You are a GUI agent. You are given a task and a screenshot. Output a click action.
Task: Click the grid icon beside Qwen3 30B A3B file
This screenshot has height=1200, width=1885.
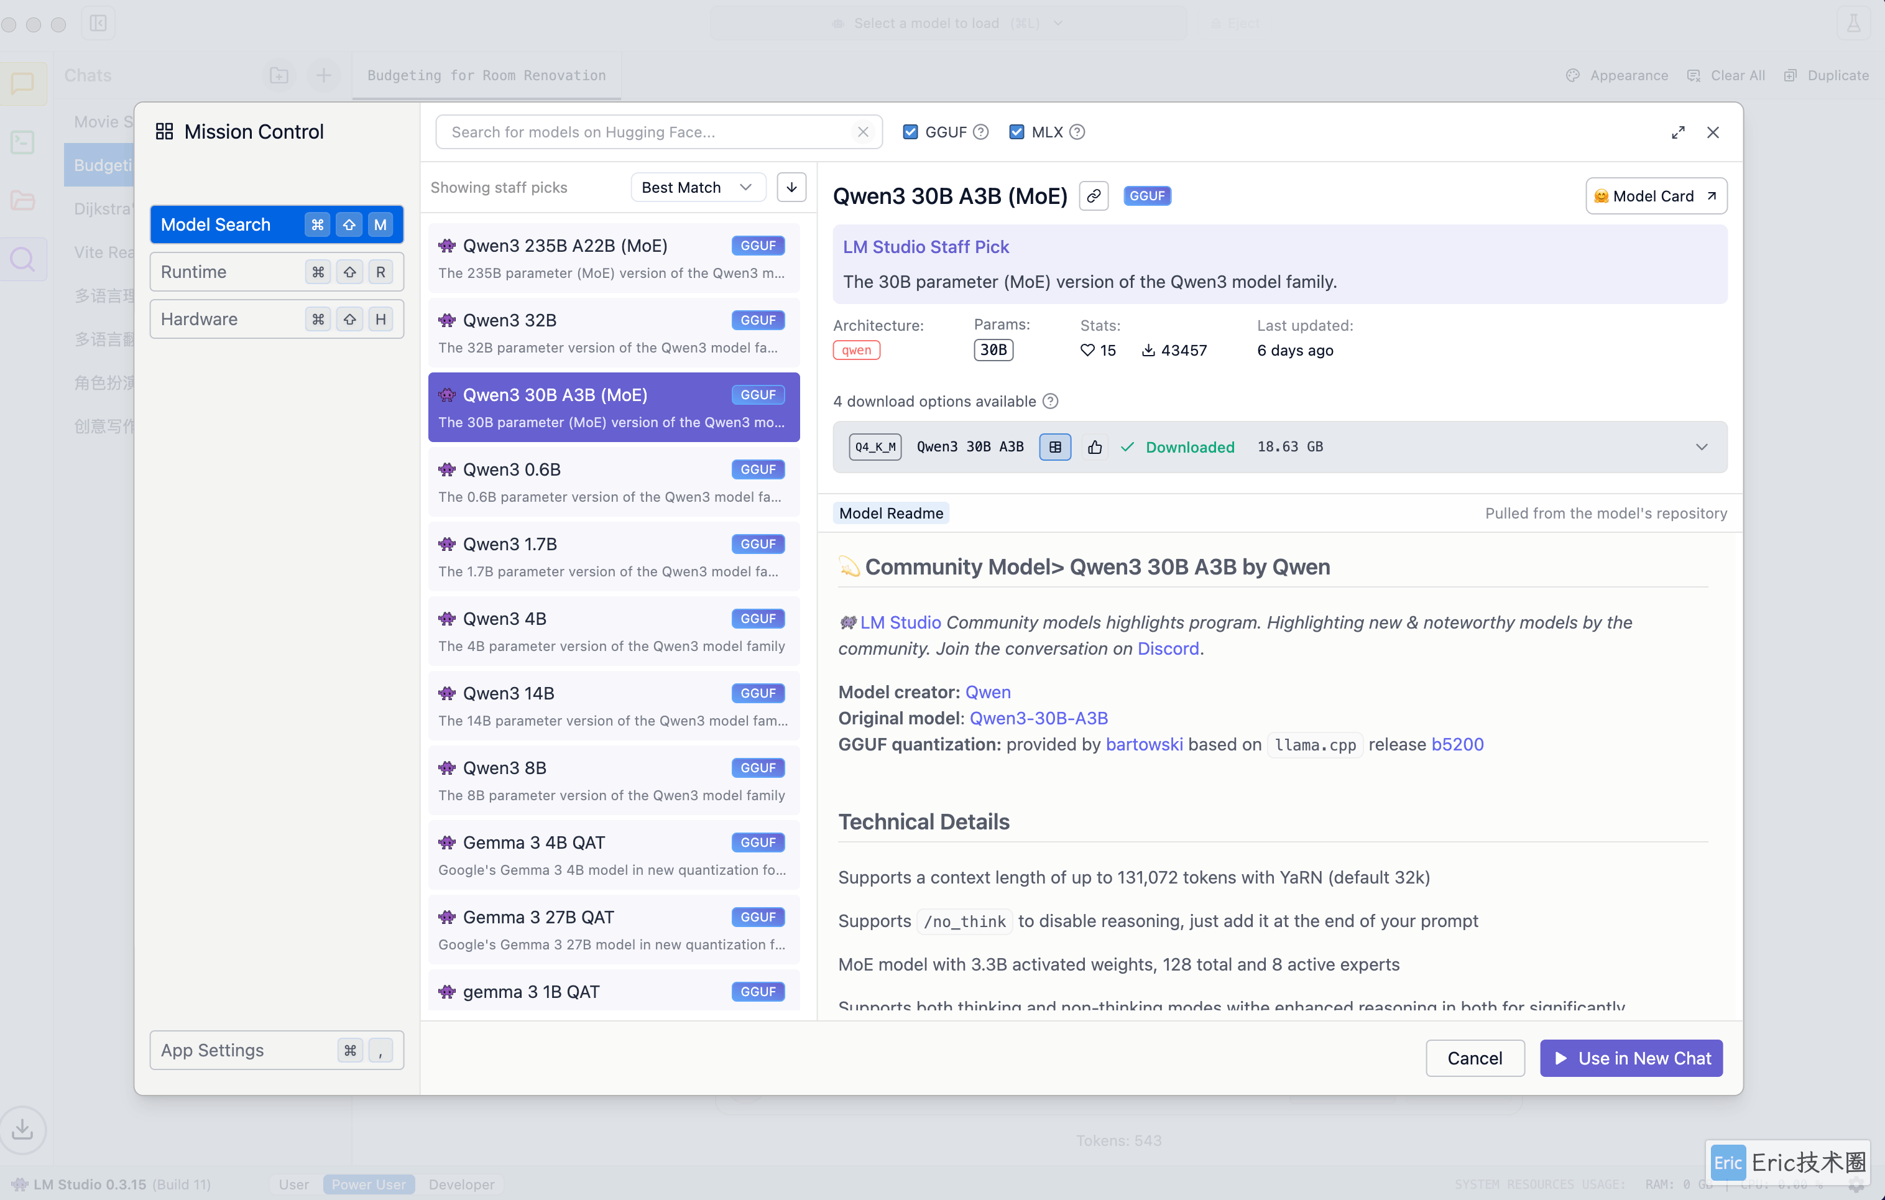tap(1055, 447)
